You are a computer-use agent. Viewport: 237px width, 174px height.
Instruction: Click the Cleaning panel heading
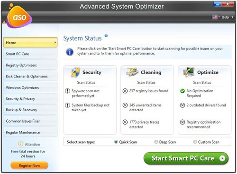coord(151,72)
